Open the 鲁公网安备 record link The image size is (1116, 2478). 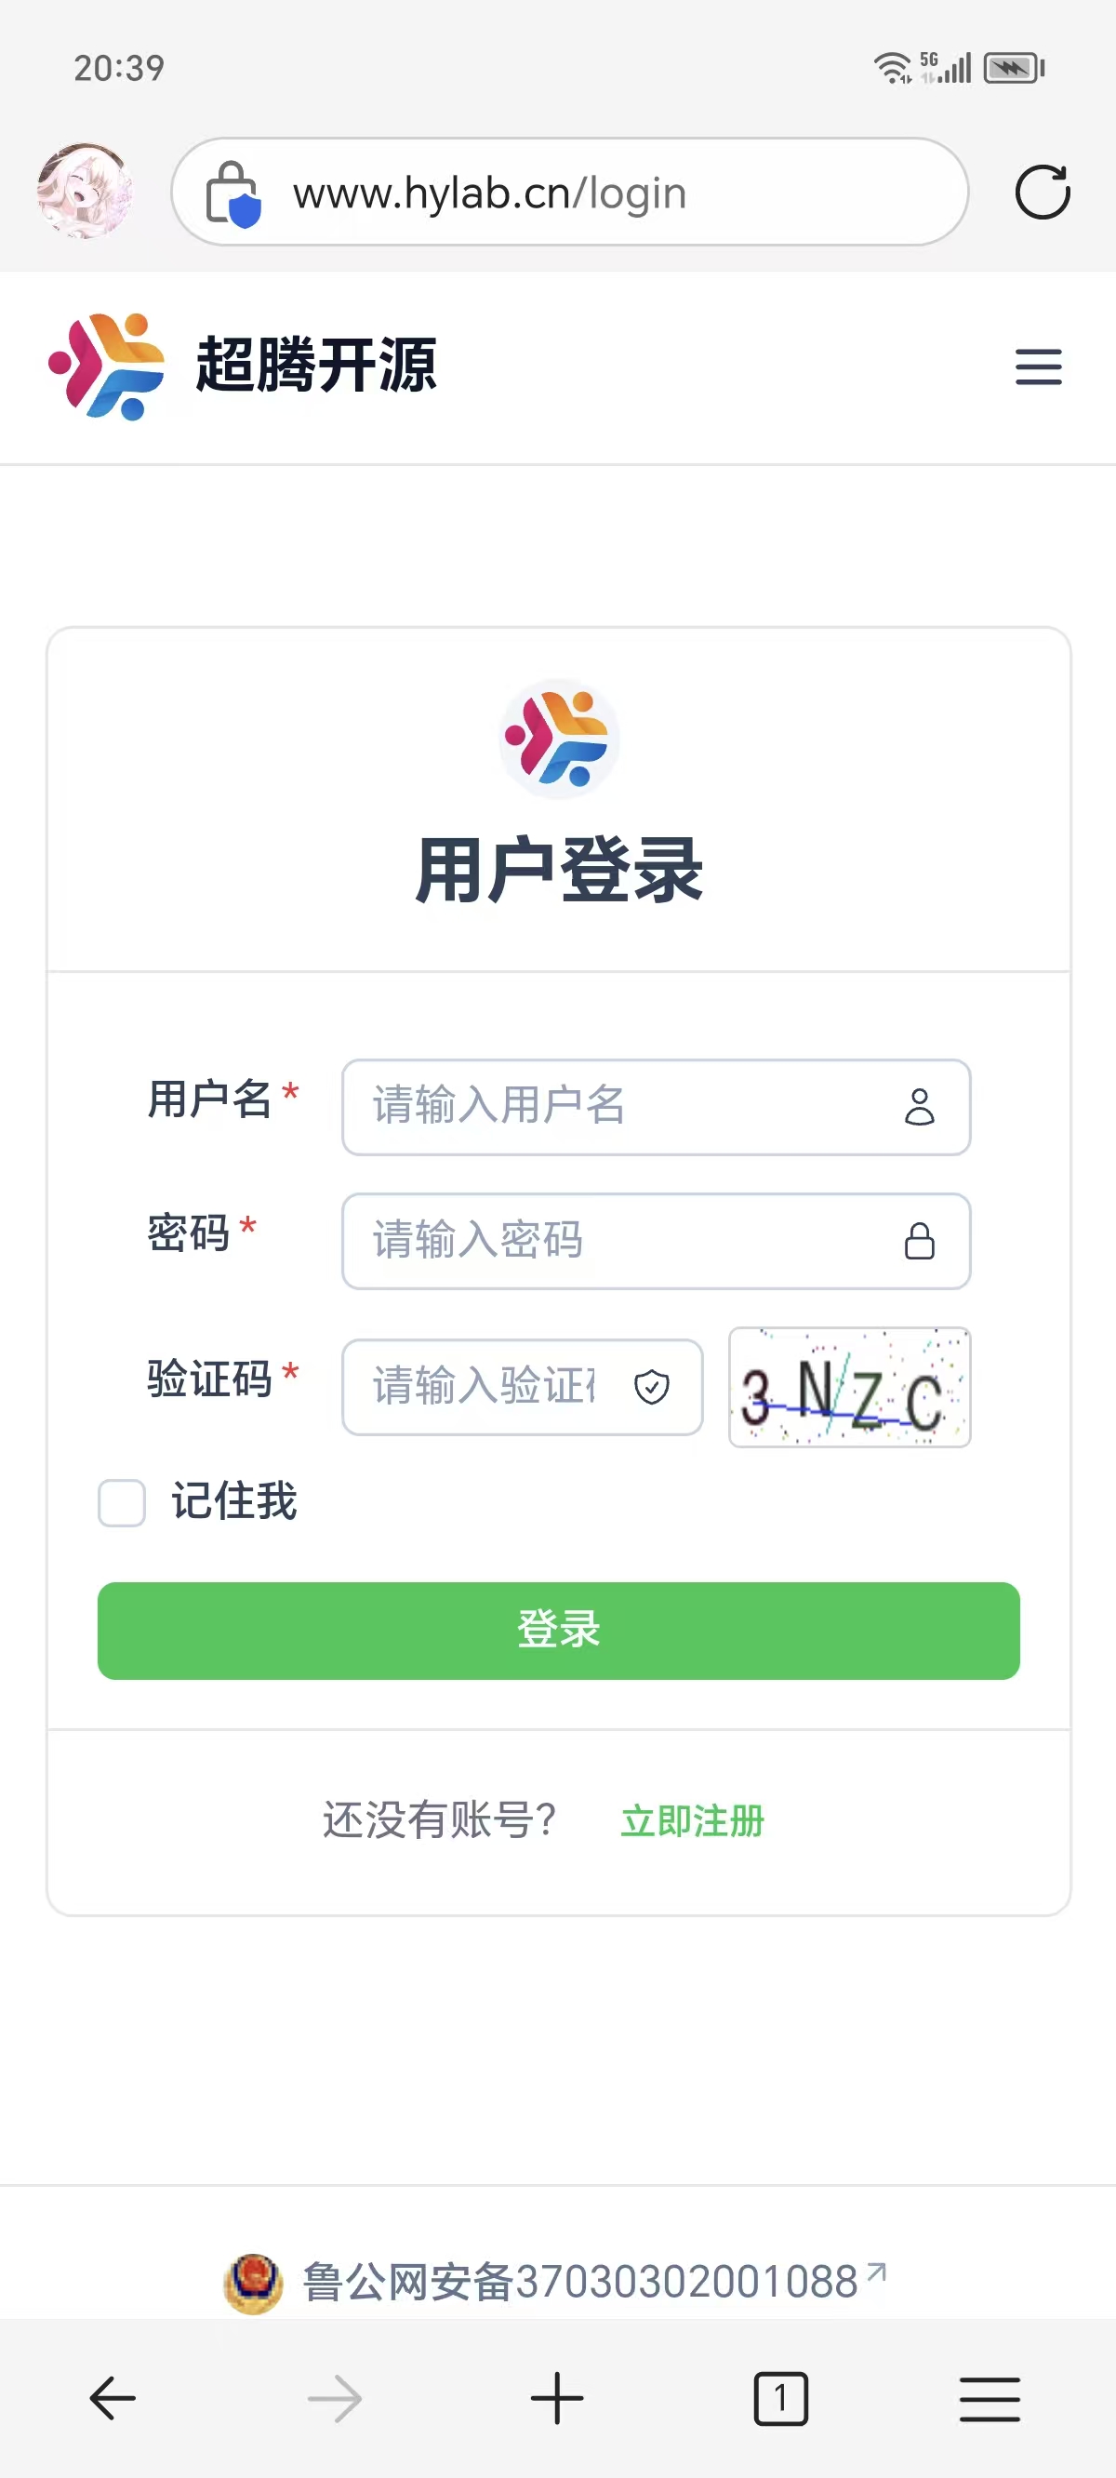click(580, 2282)
